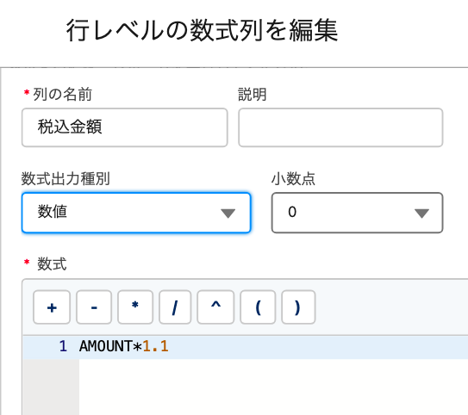This screenshot has height=415, width=468.
Task: Open the 数式出力種別 dropdown showing 数値
Action: pos(136,213)
